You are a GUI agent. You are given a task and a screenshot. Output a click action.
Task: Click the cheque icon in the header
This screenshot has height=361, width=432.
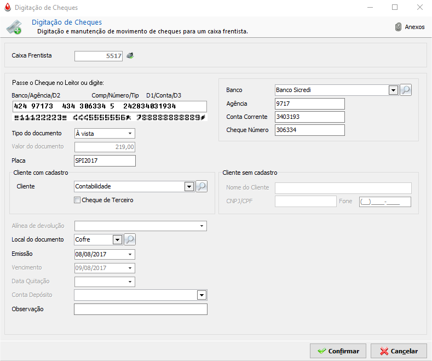[14, 27]
